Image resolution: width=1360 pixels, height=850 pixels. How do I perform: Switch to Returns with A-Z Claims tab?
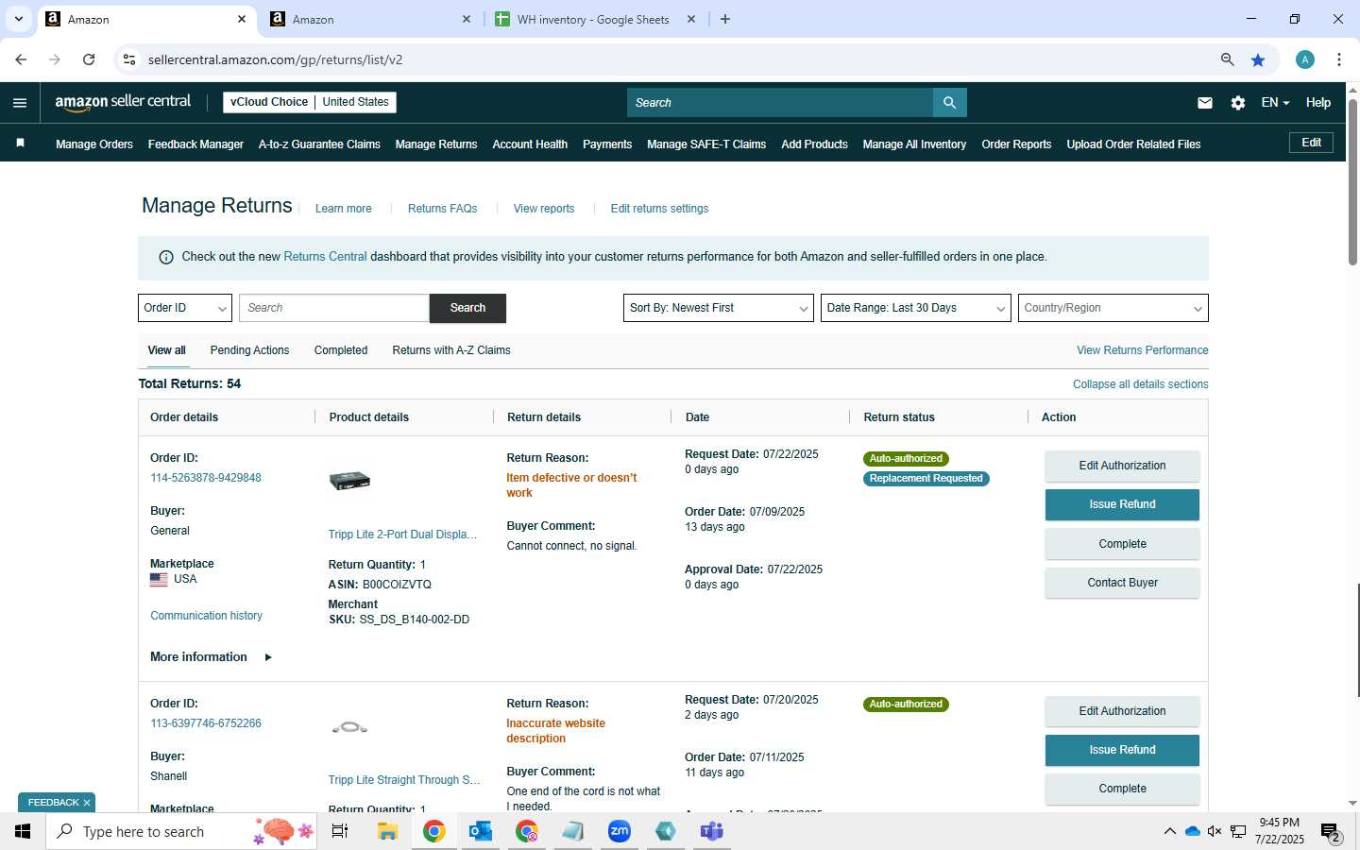451,350
